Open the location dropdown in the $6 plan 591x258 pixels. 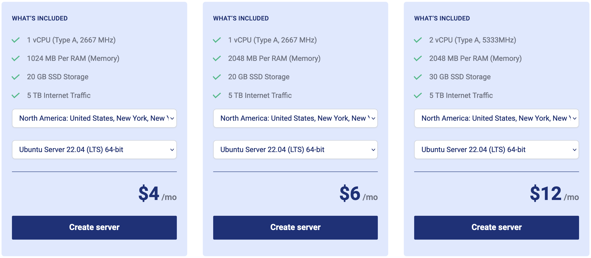[295, 118]
